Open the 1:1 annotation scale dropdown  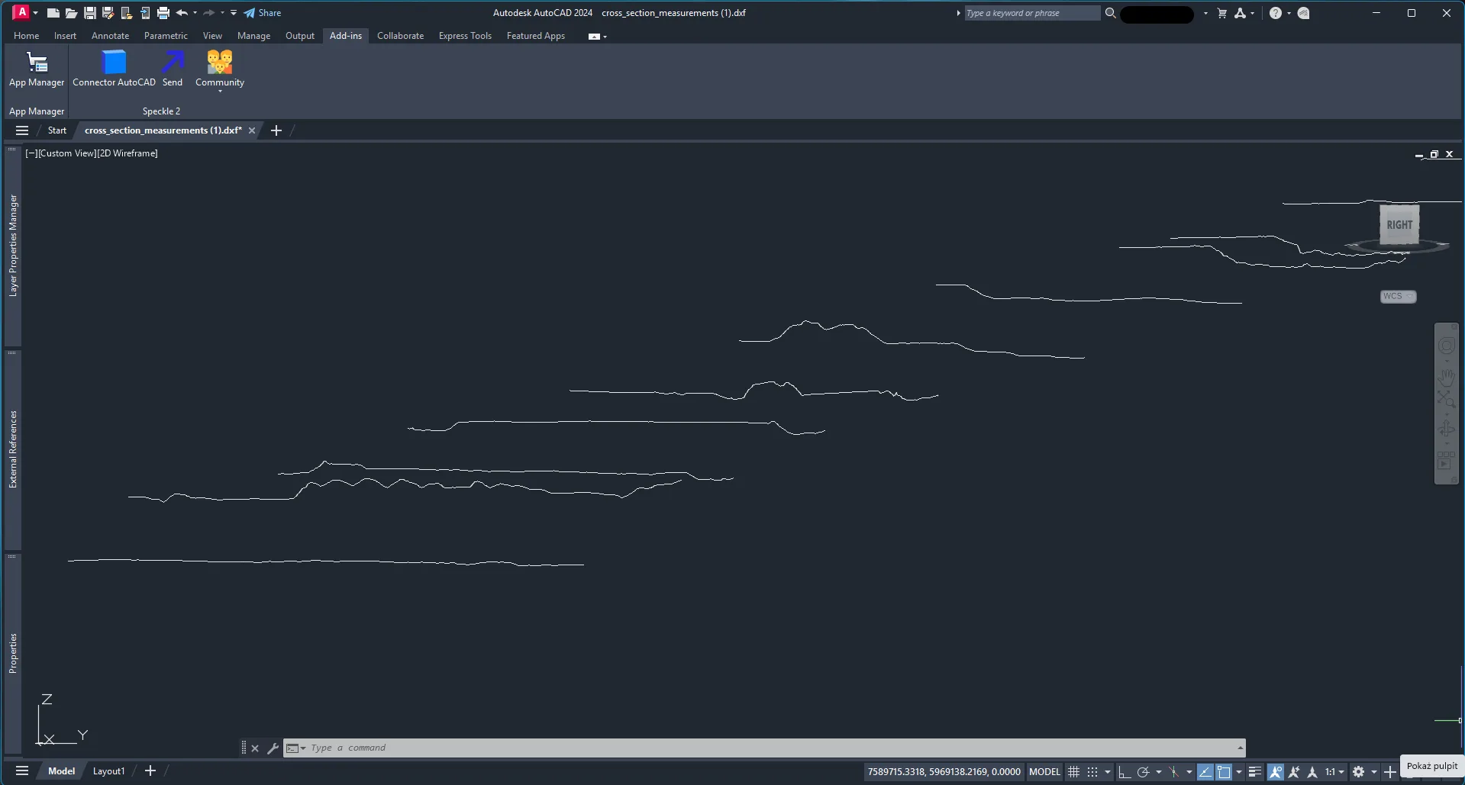[x=1334, y=772]
